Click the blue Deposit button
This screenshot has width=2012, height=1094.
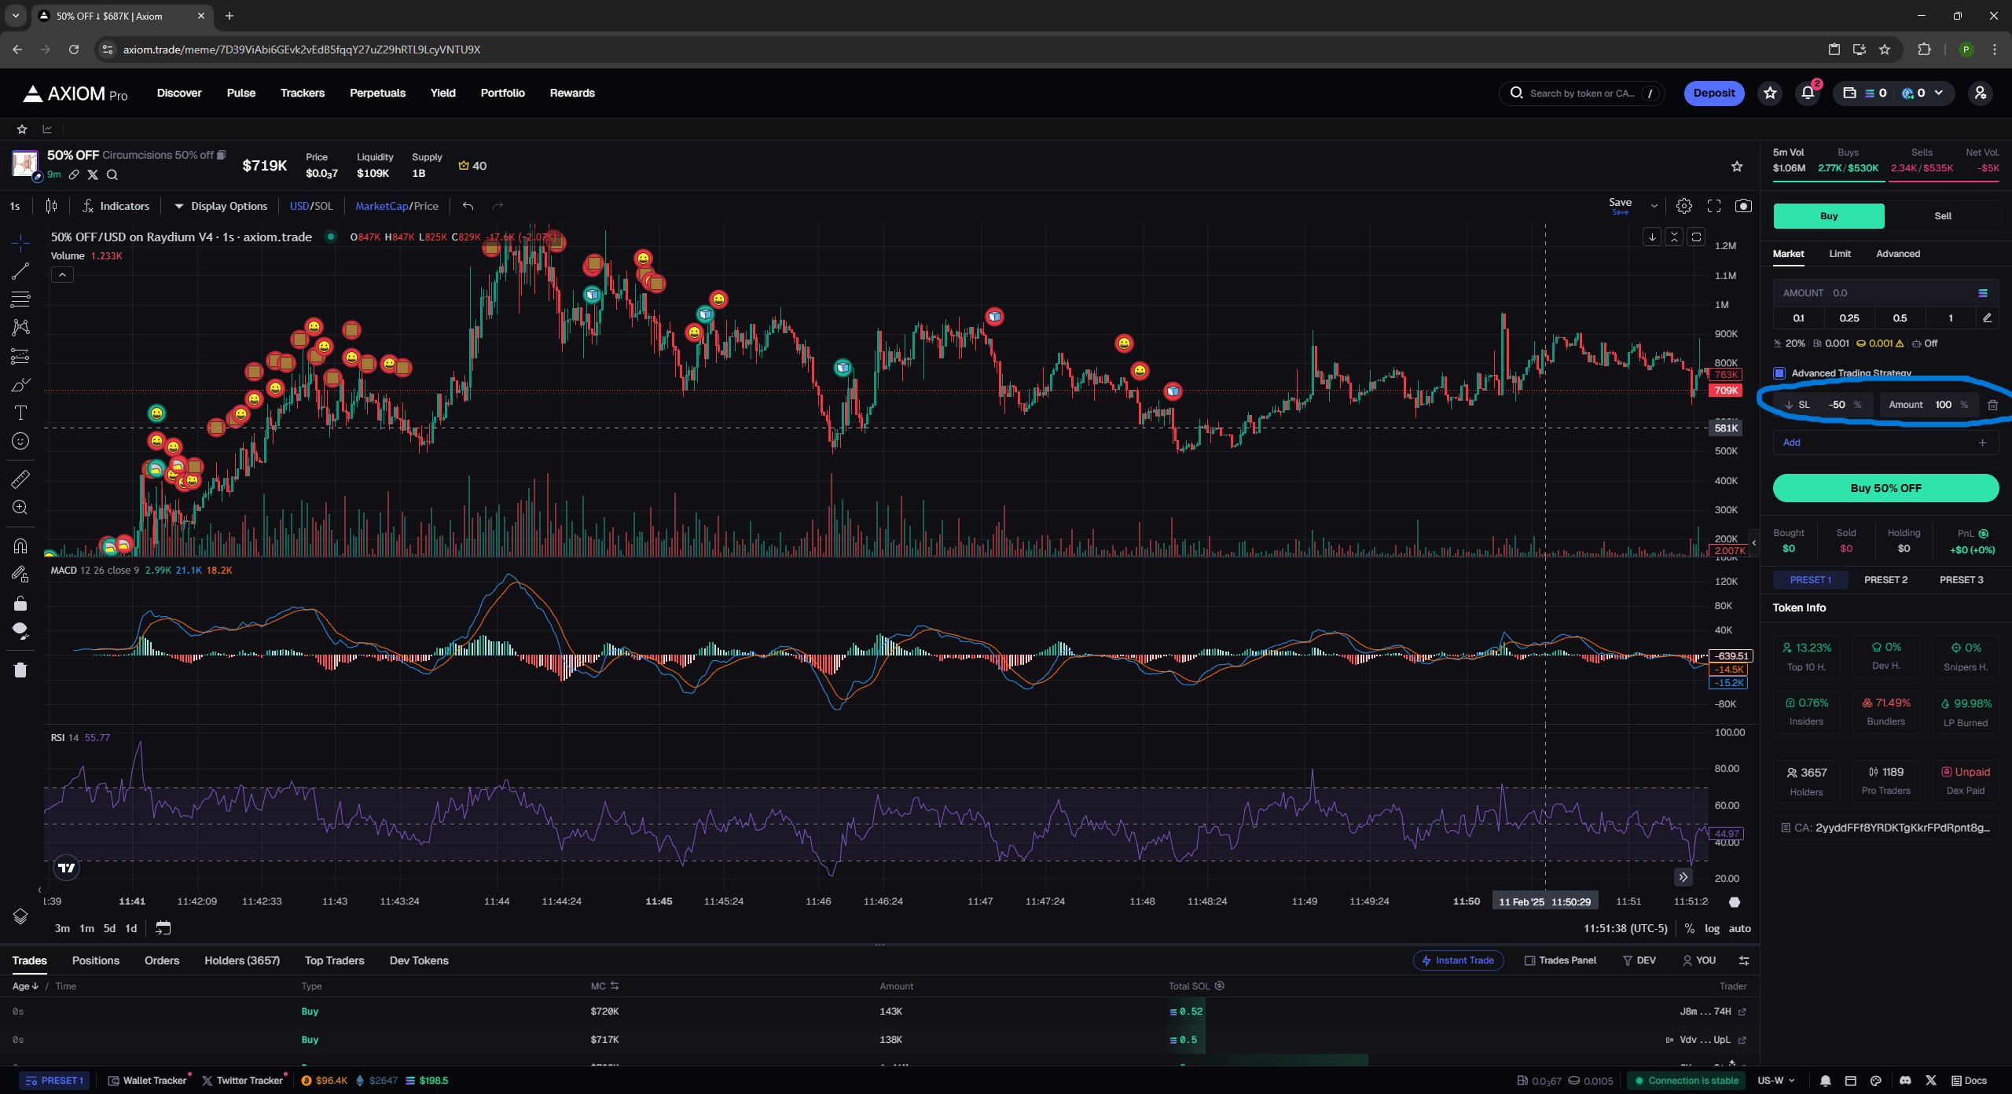[x=1714, y=93]
